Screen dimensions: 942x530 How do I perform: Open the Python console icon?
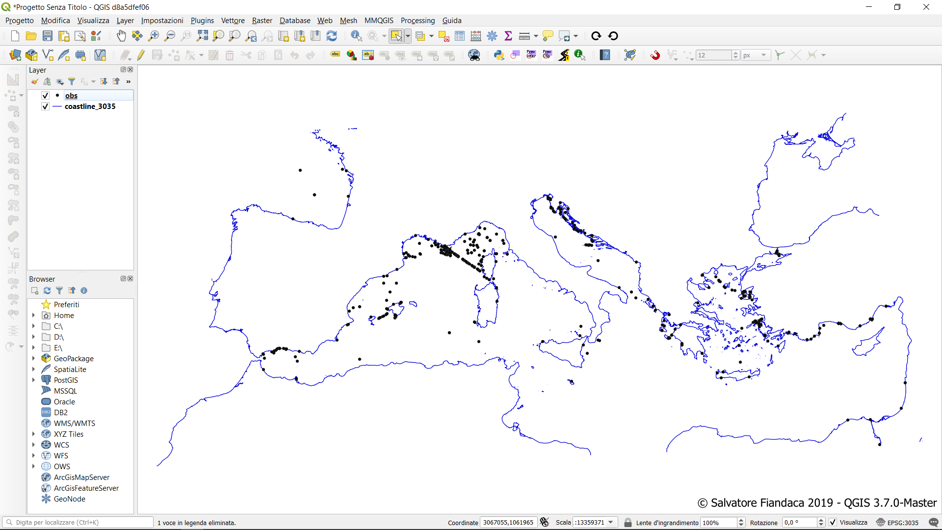tap(499, 55)
